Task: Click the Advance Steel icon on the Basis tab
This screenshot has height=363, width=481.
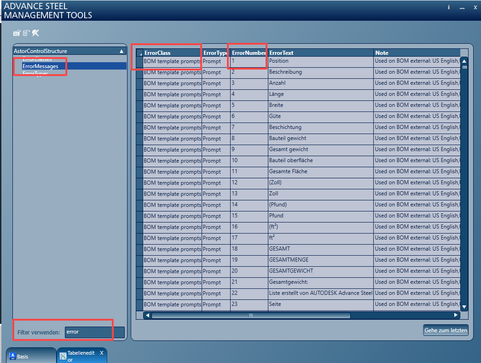Action: (12, 356)
